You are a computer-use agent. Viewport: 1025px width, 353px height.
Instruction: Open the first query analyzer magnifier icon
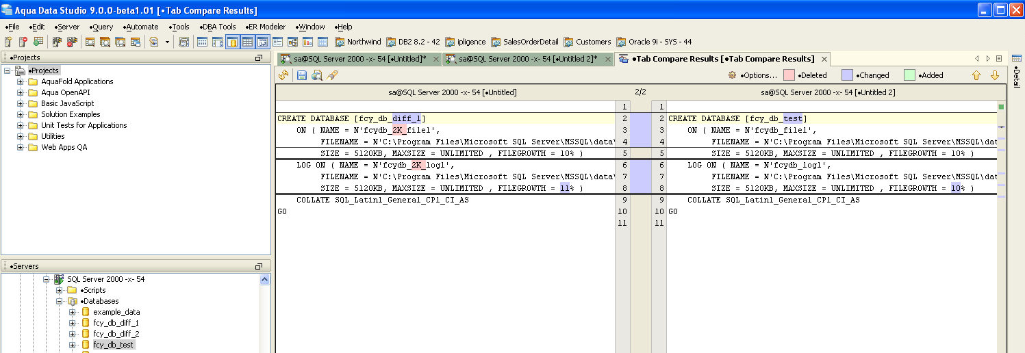(90, 42)
